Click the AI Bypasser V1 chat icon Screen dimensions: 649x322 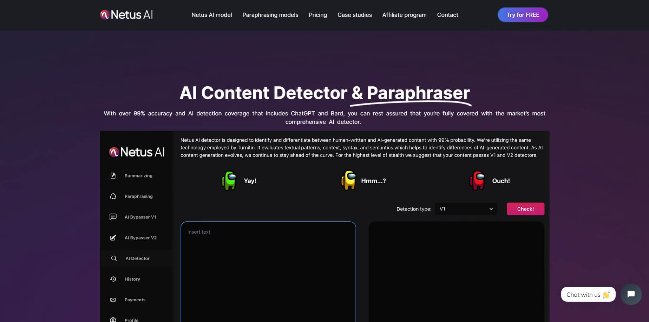pos(113,217)
